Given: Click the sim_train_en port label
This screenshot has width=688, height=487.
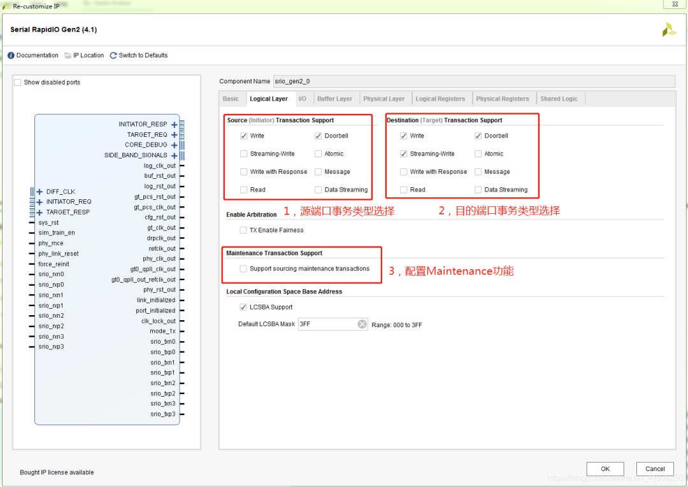Looking at the screenshot, I should click(x=56, y=233).
